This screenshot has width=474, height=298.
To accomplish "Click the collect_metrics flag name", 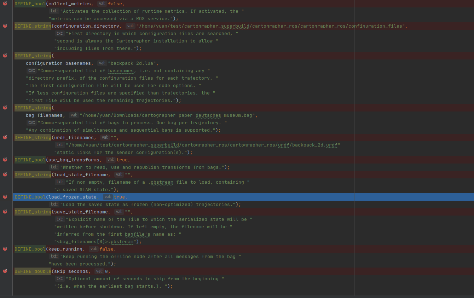I will pyautogui.click(x=70, y=4).
